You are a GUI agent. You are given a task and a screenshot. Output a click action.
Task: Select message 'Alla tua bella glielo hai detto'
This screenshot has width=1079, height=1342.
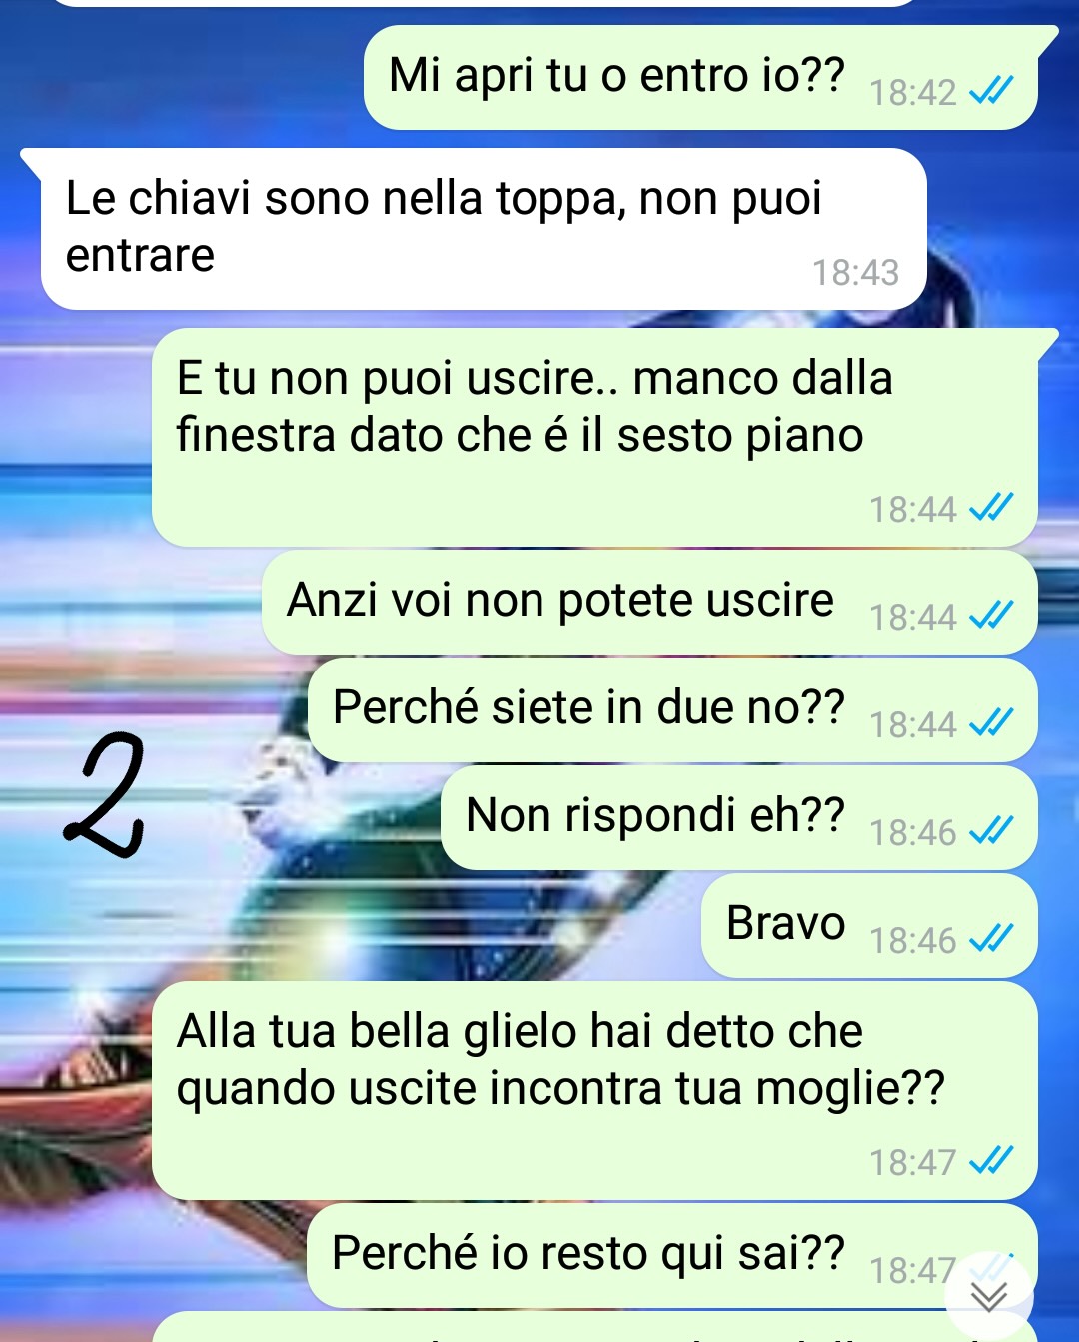tap(595, 1091)
